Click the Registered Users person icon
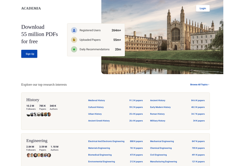 [x=74, y=30]
